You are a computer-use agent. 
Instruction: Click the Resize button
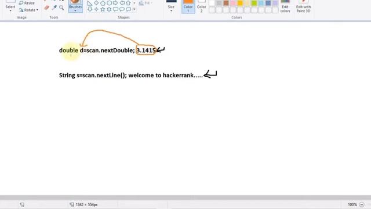[27, 3]
